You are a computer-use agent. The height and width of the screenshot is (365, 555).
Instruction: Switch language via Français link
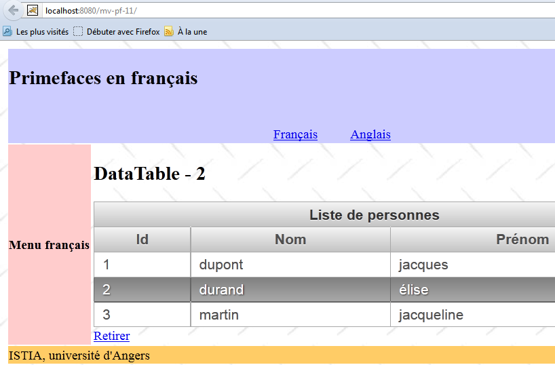click(x=295, y=134)
